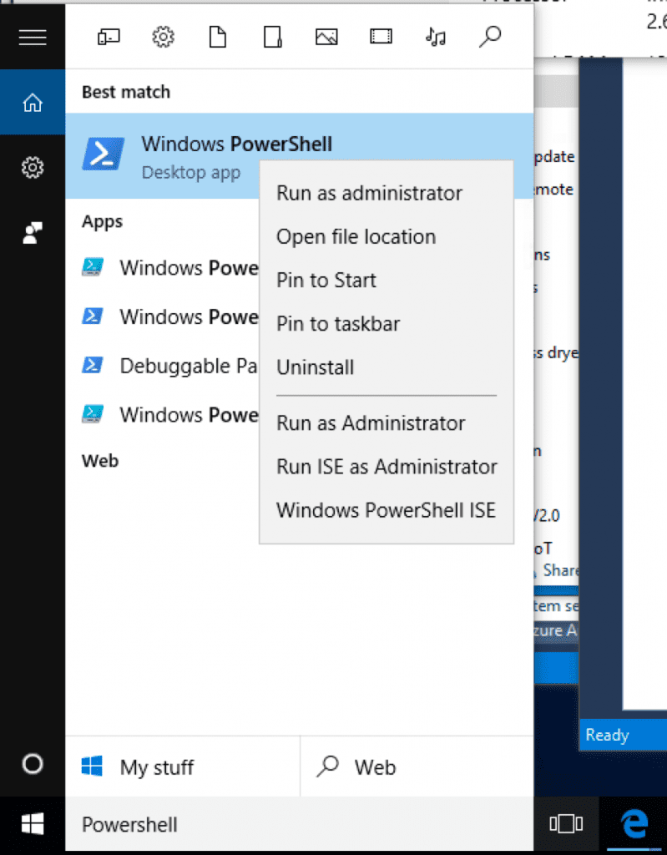The image size is (667, 855).
Task: Choose Uninstall from the context menu
Action: [316, 367]
